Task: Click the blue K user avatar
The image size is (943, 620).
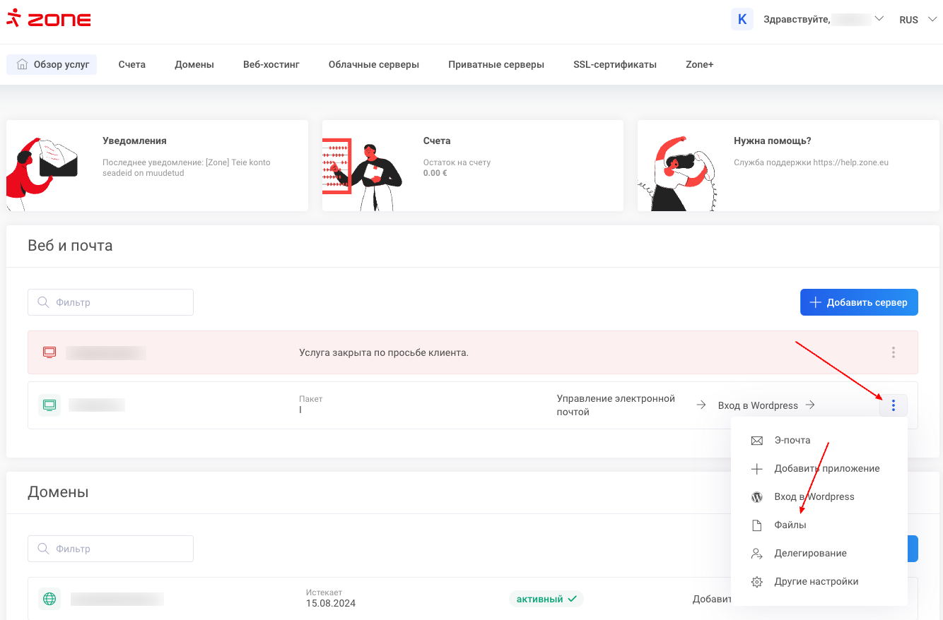Action: coord(742,20)
